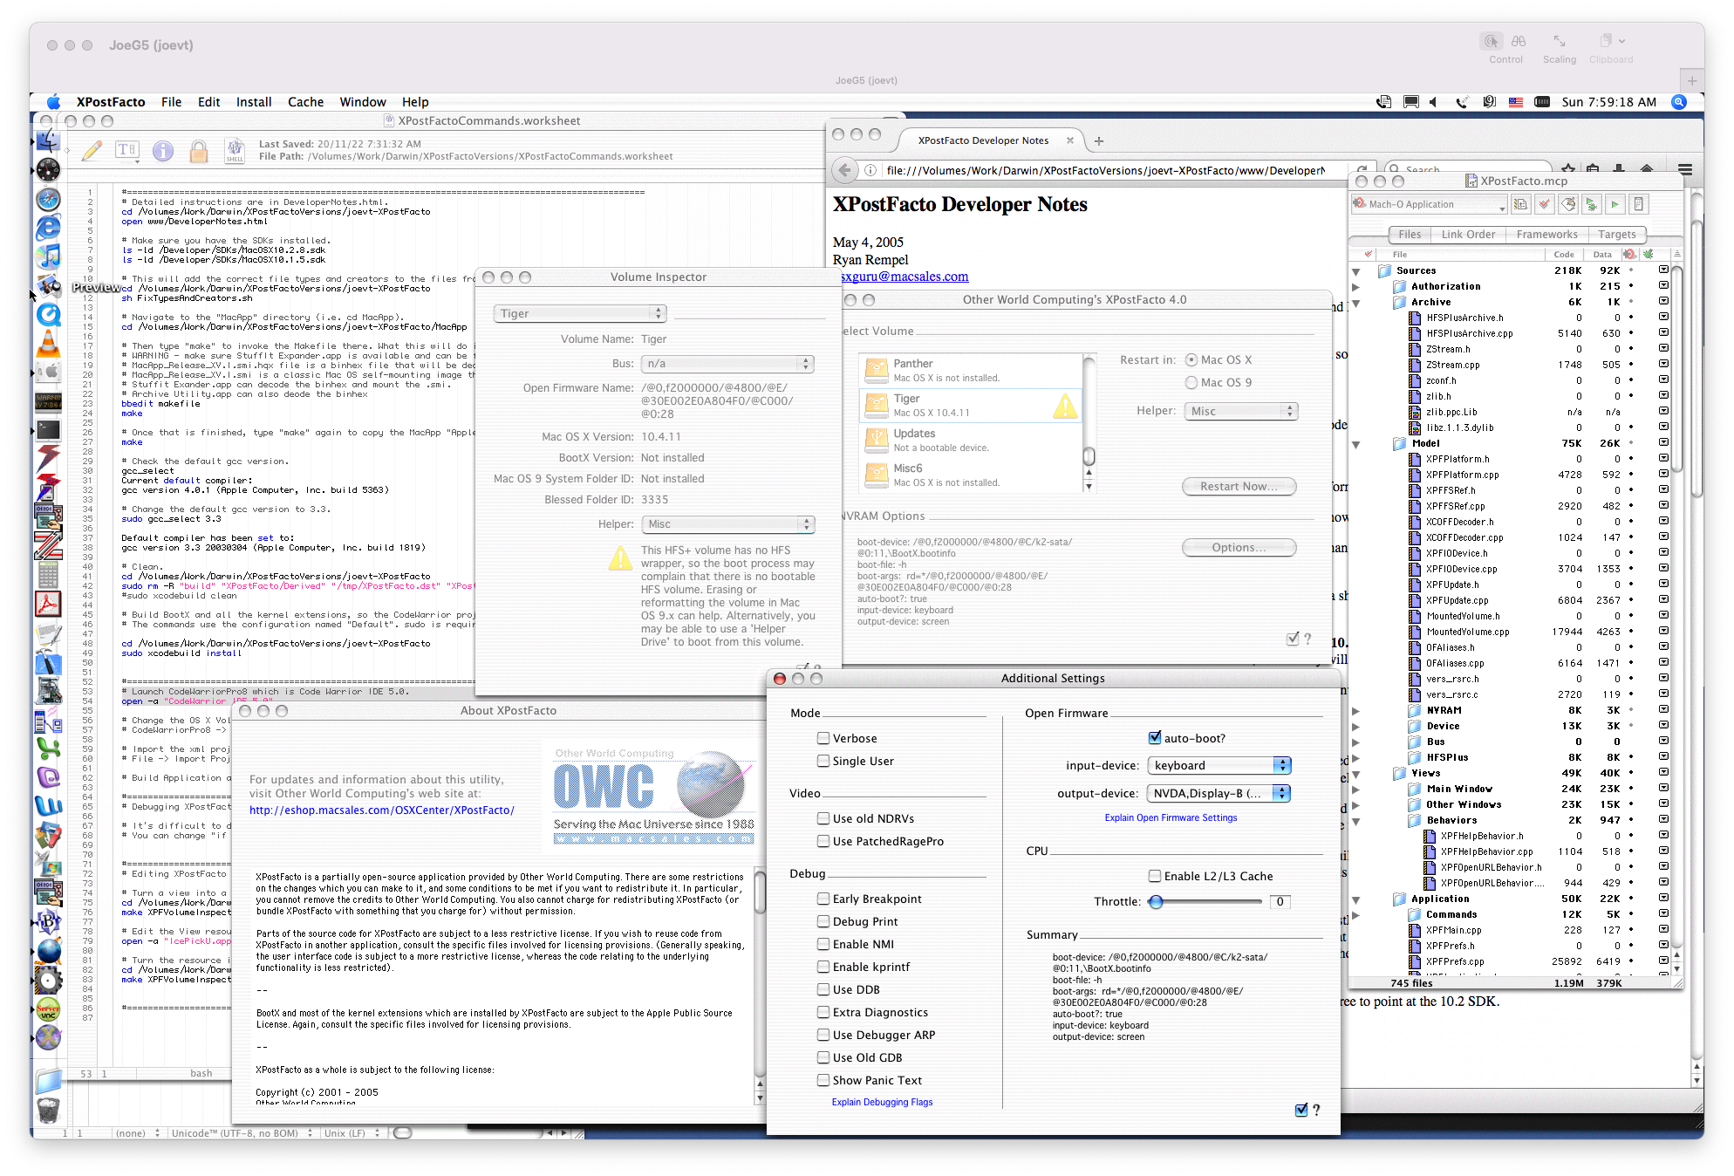Select the Mac OS 9 restart radio button

pos(1191,382)
